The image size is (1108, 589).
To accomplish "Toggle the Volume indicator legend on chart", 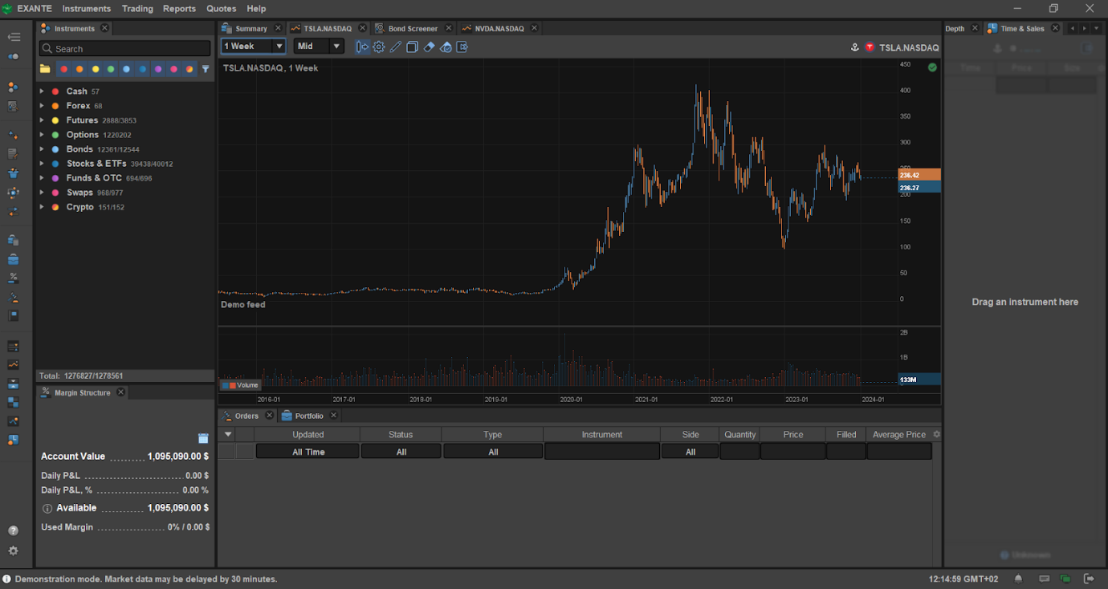I will pyautogui.click(x=240, y=385).
